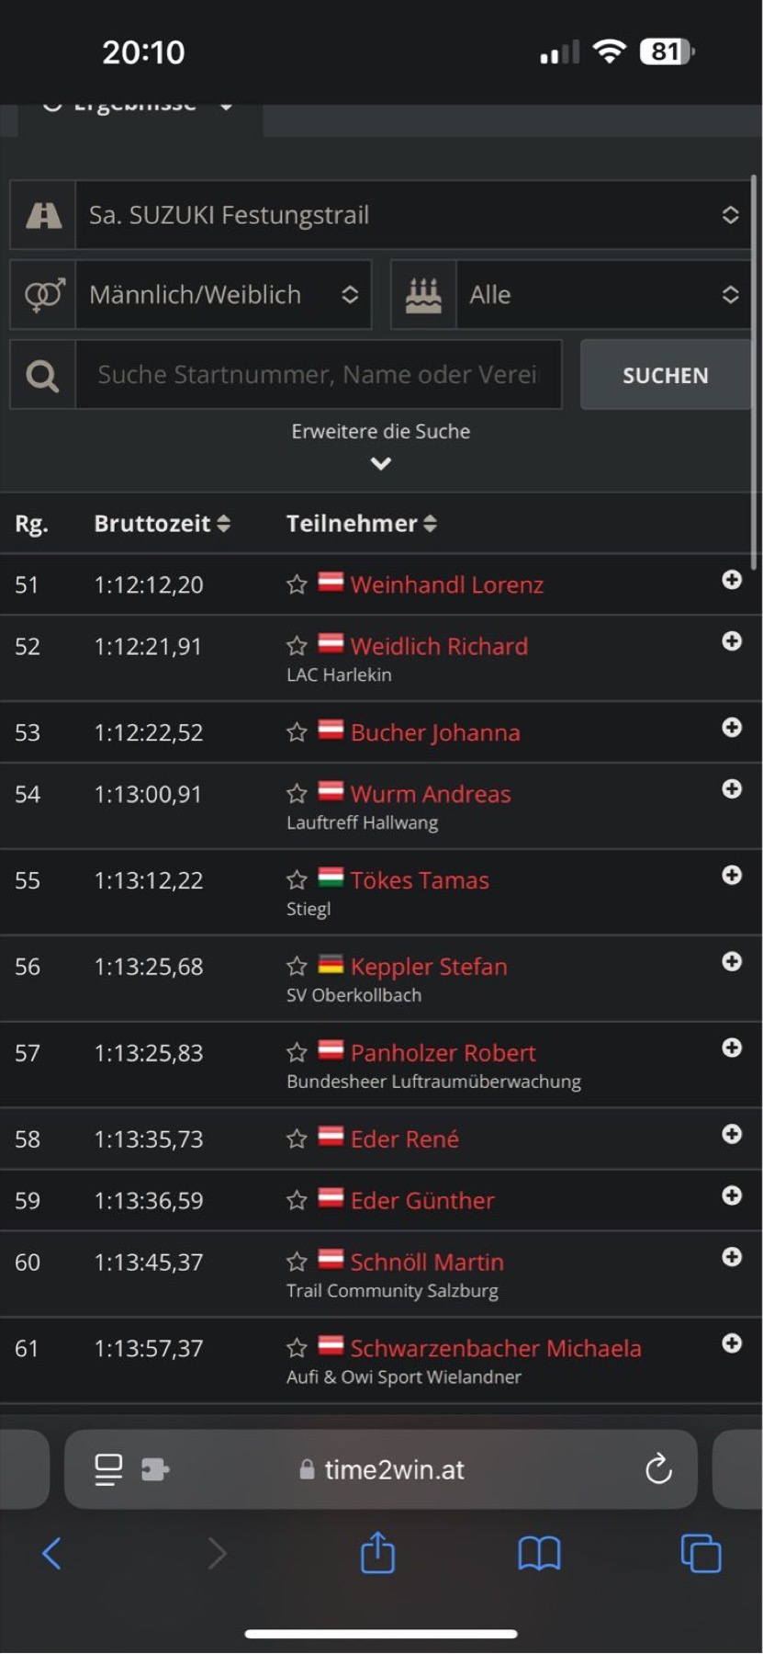Open the reader view icon in address bar
This screenshot has height=1654, width=763.
[x=108, y=1469]
